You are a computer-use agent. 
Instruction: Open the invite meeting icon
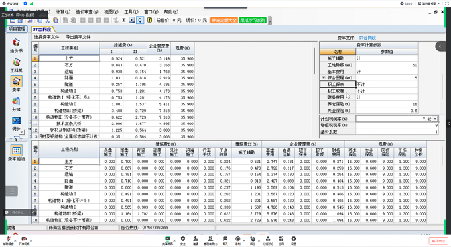tap(196, 240)
